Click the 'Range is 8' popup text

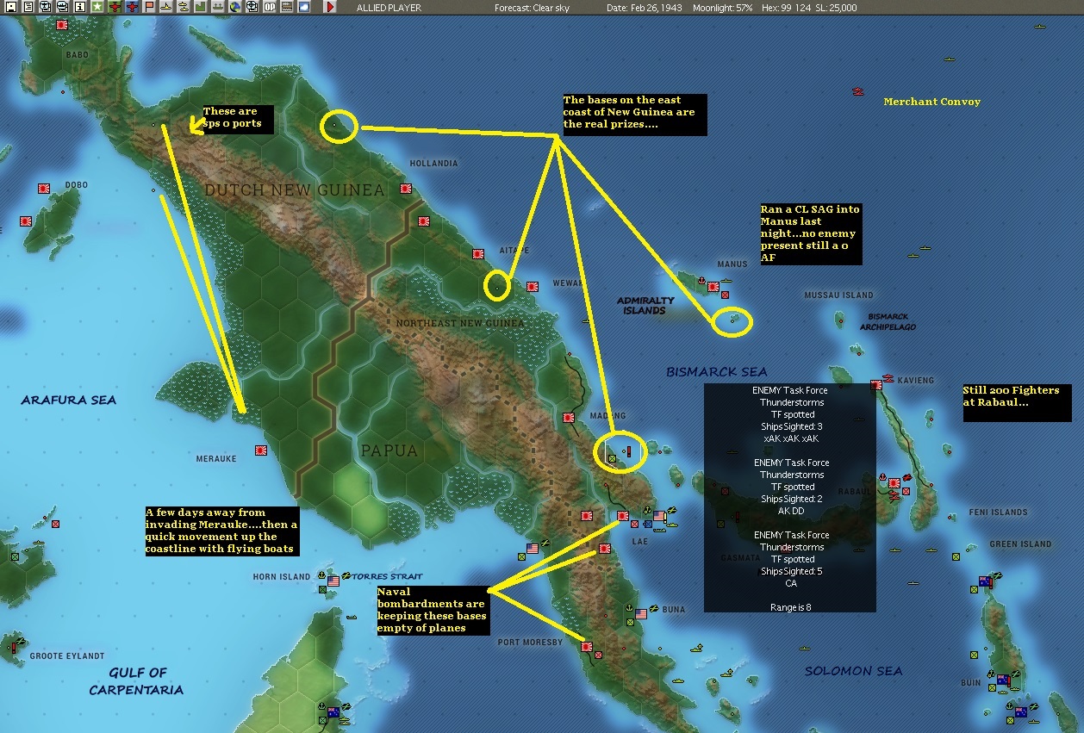tap(790, 607)
